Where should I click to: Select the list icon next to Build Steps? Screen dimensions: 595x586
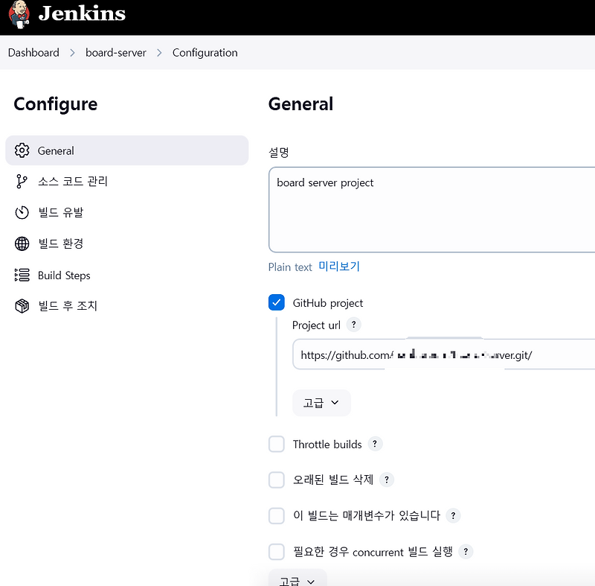(x=23, y=275)
